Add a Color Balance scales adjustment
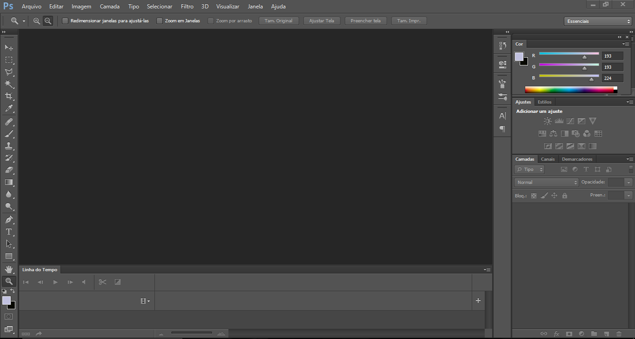The height and width of the screenshot is (339, 635). pos(553,133)
